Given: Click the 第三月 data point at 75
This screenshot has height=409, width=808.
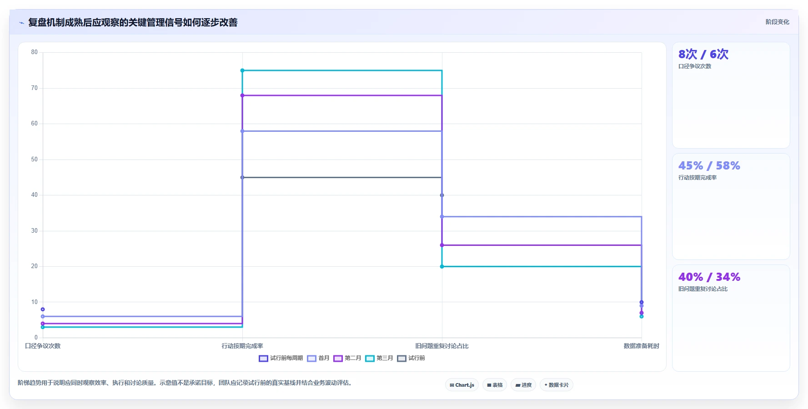Looking at the screenshot, I should 242,70.
